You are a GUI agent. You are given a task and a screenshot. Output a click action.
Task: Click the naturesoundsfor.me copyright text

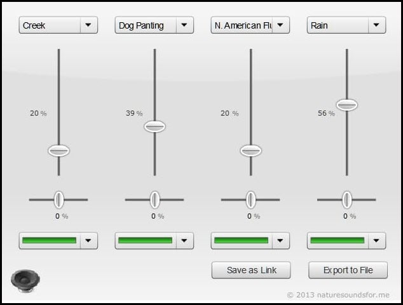click(x=342, y=295)
